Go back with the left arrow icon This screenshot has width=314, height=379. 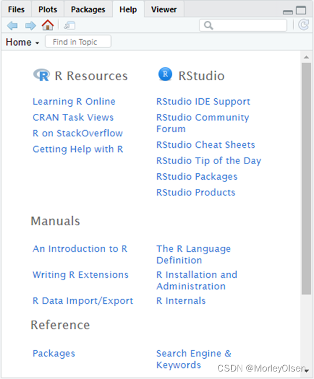[12, 25]
